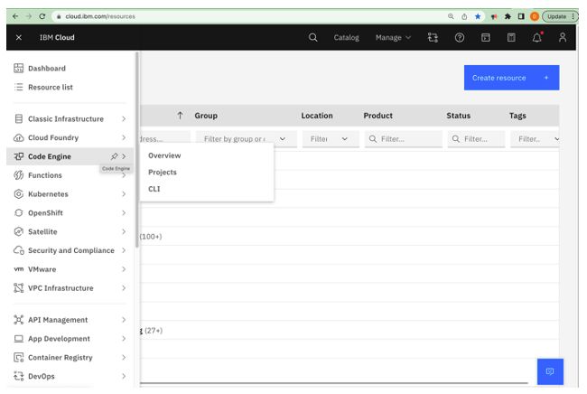Expand Classic Infrastructure chevron
The image size is (587, 394).
coord(124,118)
